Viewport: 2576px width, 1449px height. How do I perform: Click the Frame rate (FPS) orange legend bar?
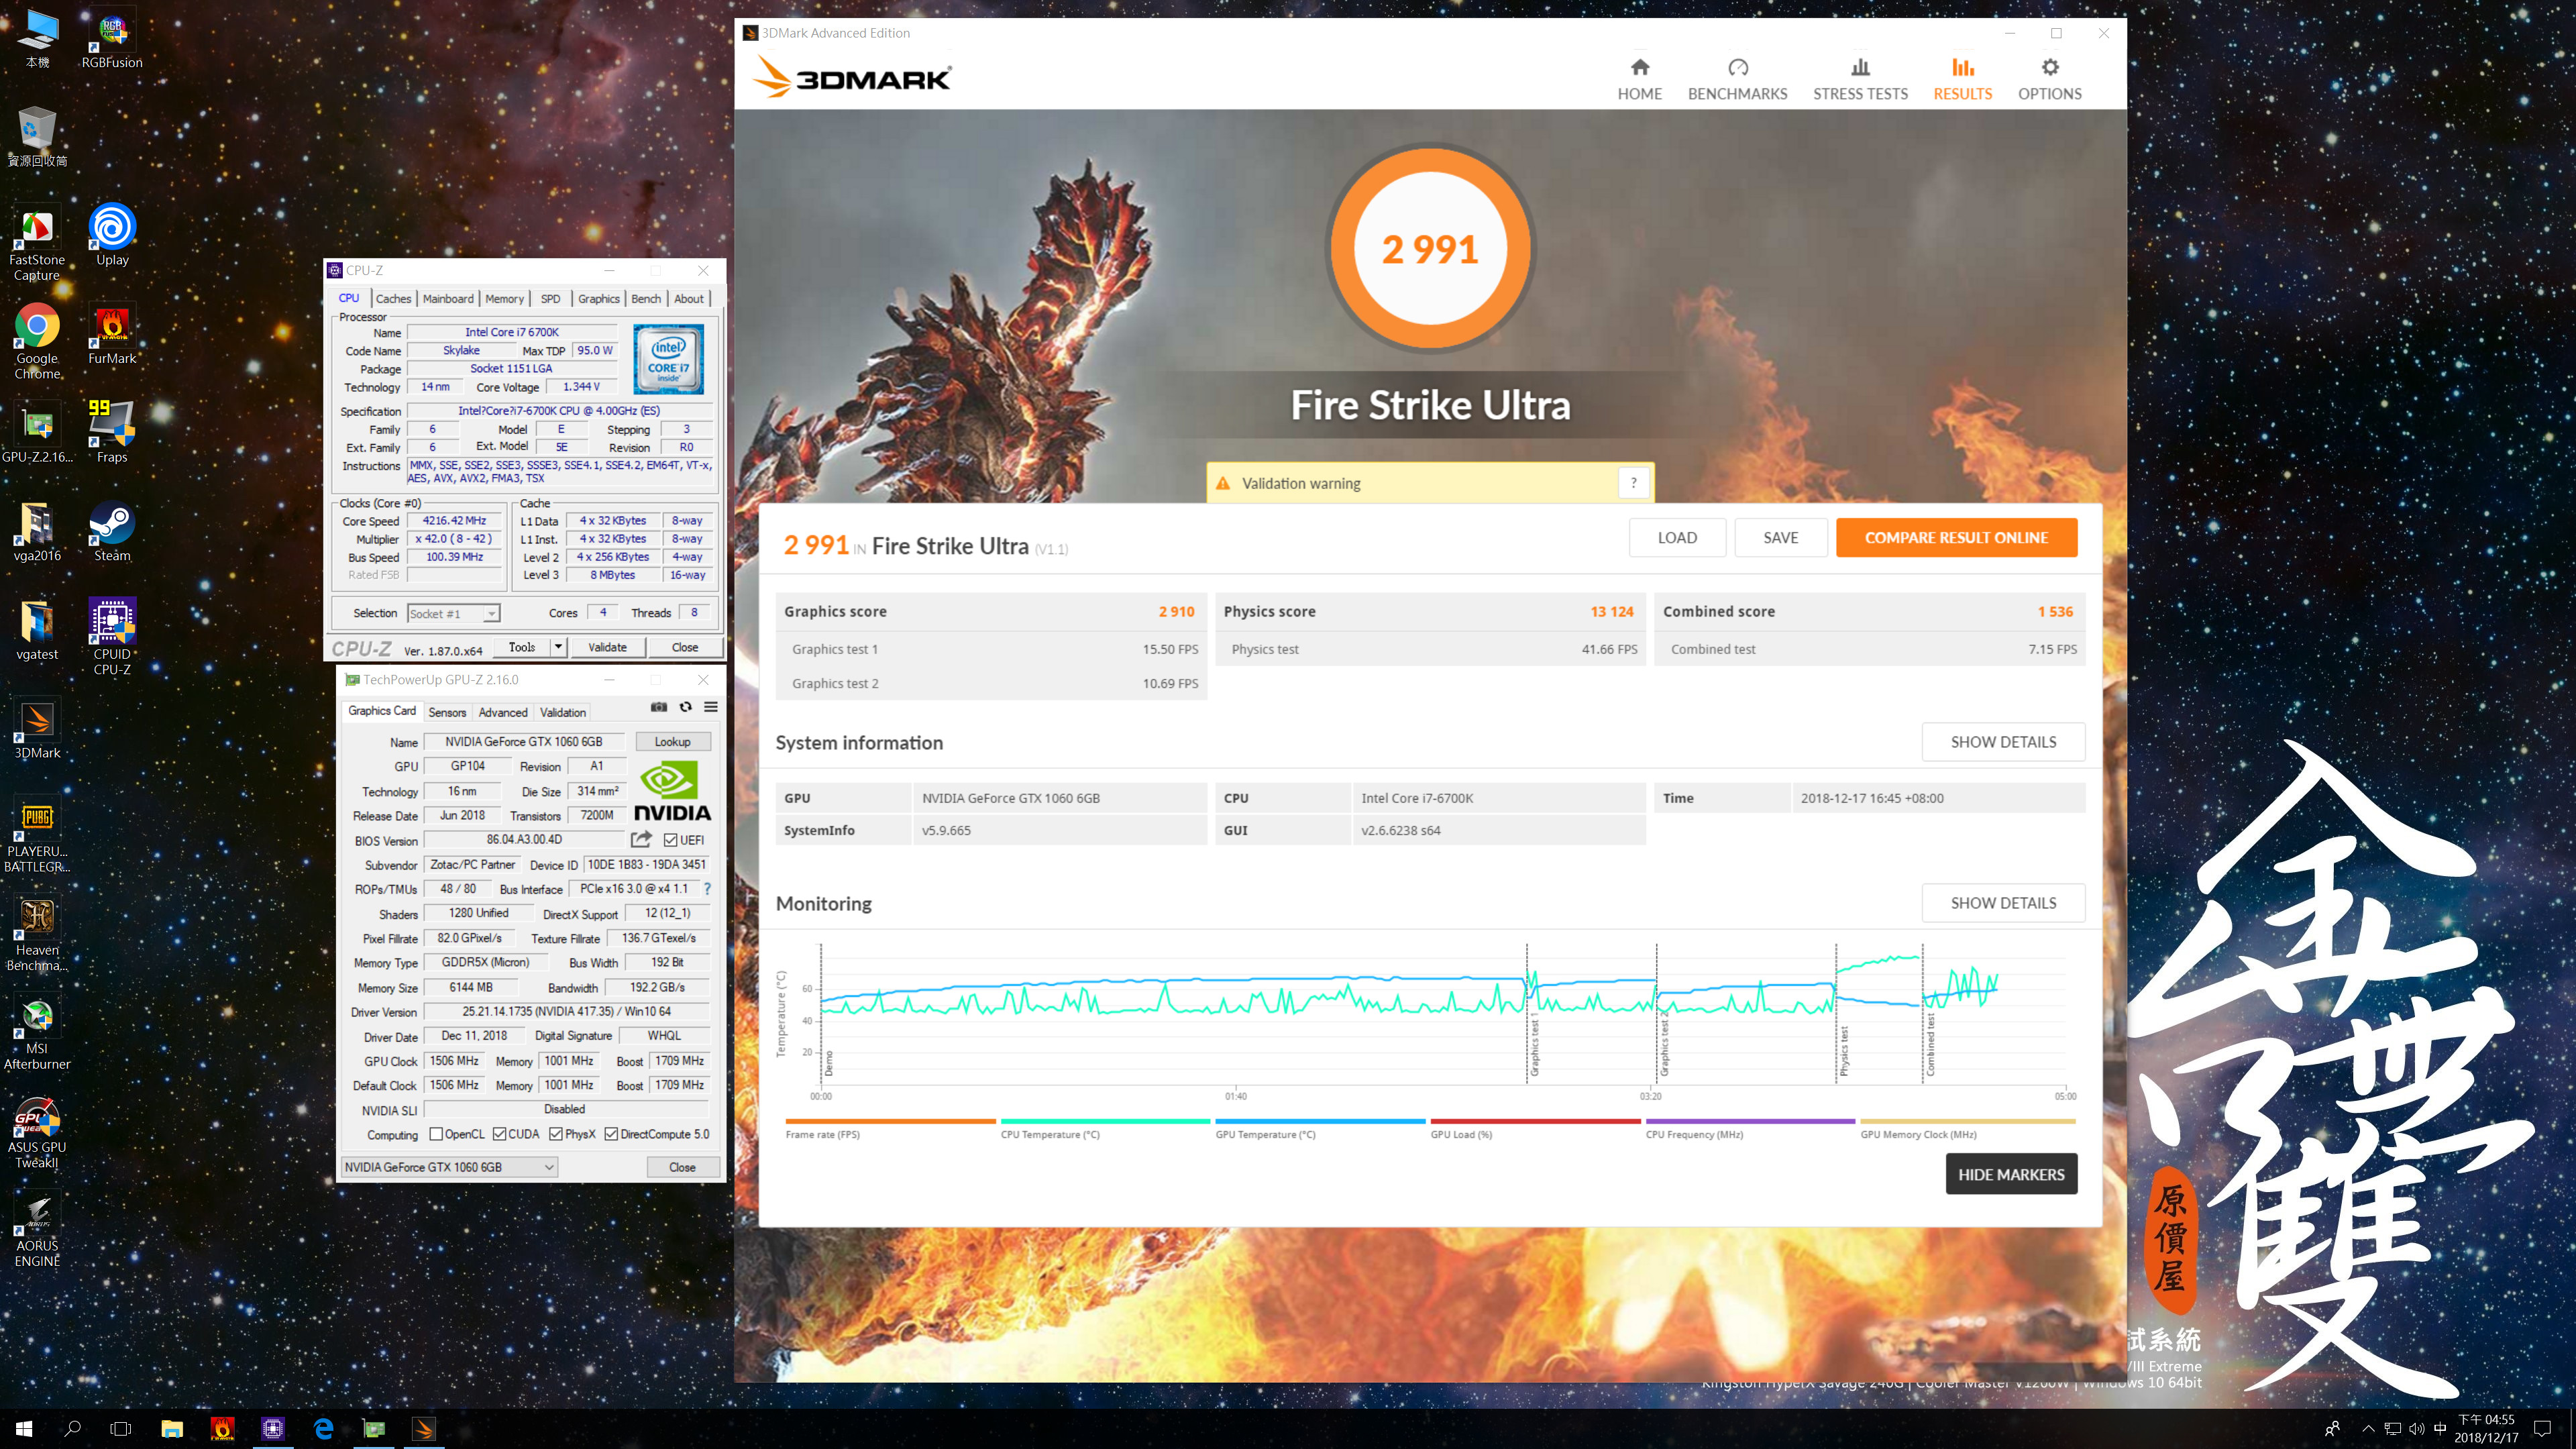pos(890,1121)
